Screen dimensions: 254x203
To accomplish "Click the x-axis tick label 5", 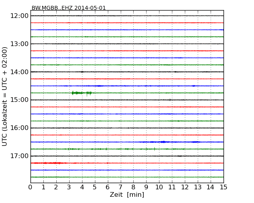I will 95,187.
